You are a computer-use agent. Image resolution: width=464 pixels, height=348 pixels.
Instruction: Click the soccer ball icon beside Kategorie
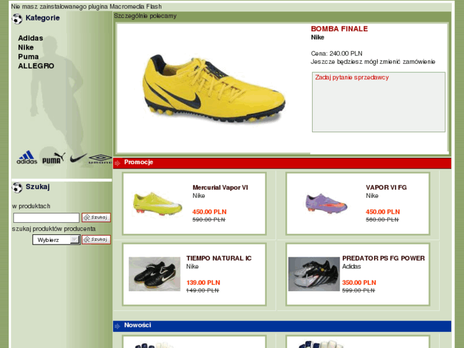(x=17, y=19)
